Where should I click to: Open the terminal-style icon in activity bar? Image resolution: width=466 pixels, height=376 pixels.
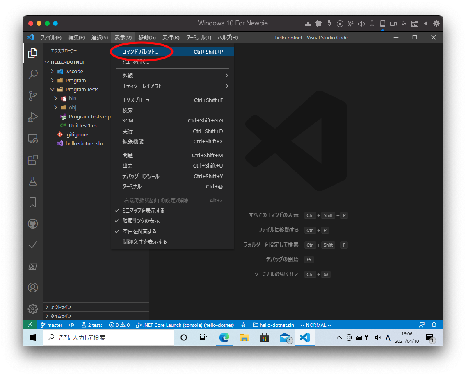[x=33, y=266]
